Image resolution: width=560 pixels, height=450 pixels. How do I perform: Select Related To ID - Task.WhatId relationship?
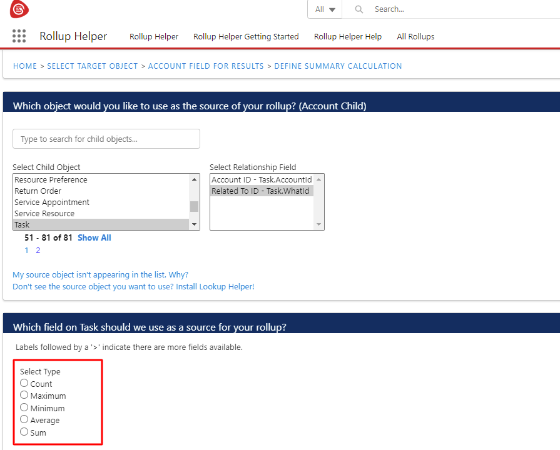262,191
